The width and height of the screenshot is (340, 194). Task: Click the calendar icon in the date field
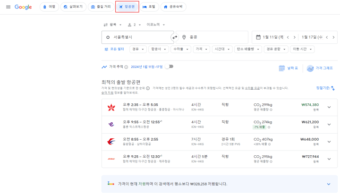[258, 37]
